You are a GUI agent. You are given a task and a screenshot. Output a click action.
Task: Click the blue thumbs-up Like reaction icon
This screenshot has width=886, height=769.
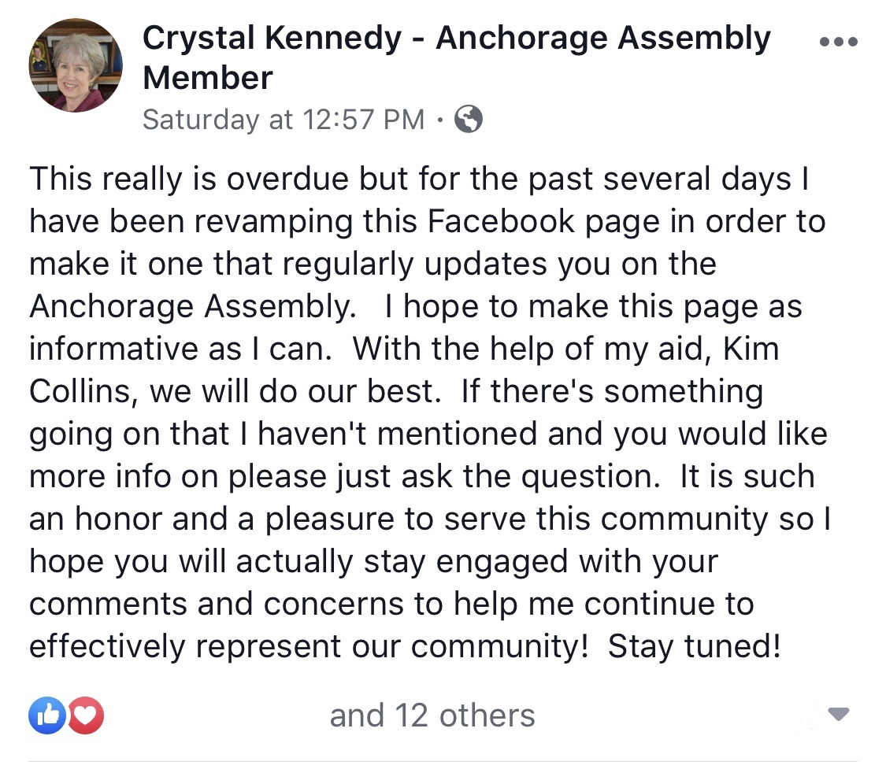pos(47,715)
